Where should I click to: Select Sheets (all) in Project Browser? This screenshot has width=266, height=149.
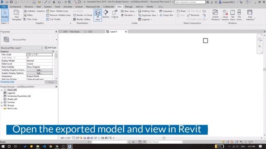pyautogui.click(x=12, y=99)
